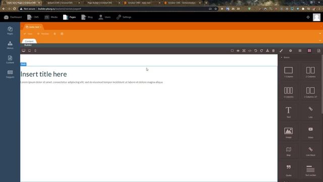Open the Media menu
The height and width of the screenshot is (182, 323).
(51, 17)
